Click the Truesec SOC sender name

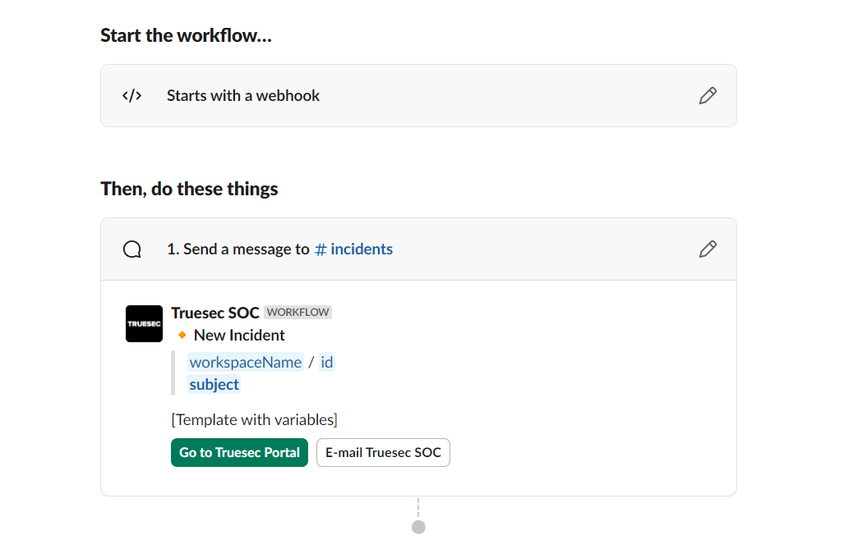point(214,312)
